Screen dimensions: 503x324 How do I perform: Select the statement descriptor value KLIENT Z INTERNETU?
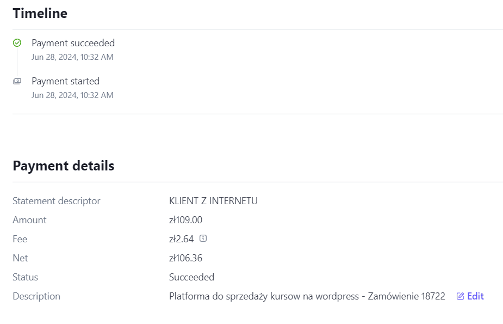pyautogui.click(x=213, y=201)
